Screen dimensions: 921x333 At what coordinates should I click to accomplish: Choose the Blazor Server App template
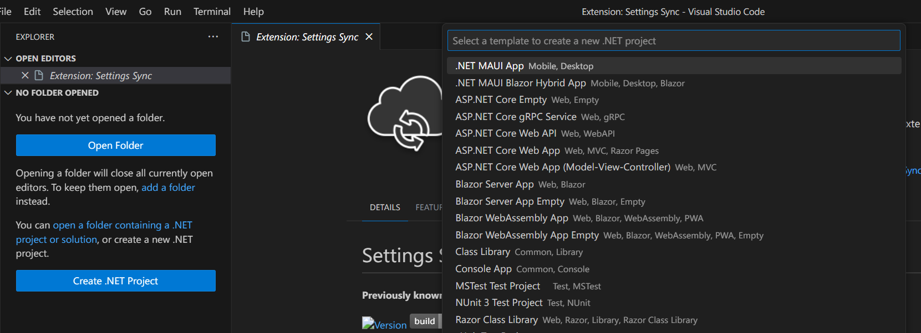click(x=674, y=184)
